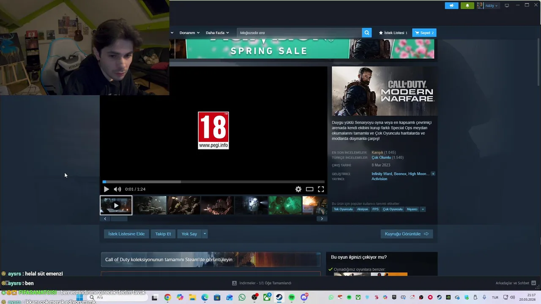Viewport: 541px width, 304px height.
Task: Open Call of Duty collection banner
Action: pyautogui.click(x=210, y=260)
